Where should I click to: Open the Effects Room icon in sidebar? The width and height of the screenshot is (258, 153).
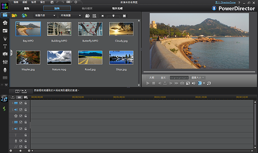pyautogui.click(x=5, y=23)
